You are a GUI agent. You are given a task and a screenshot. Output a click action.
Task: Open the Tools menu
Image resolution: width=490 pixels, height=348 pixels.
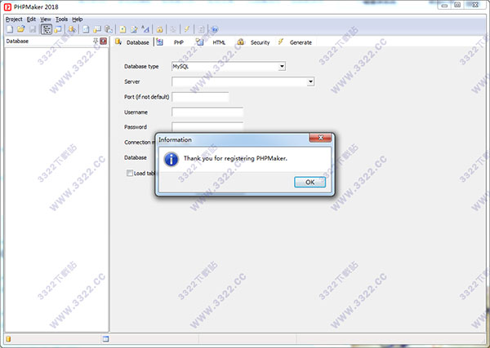click(61, 20)
